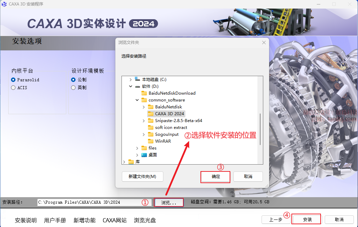This screenshot has height=227, width=358.
Task: Click the files folder icon
Action: click(144, 148)
